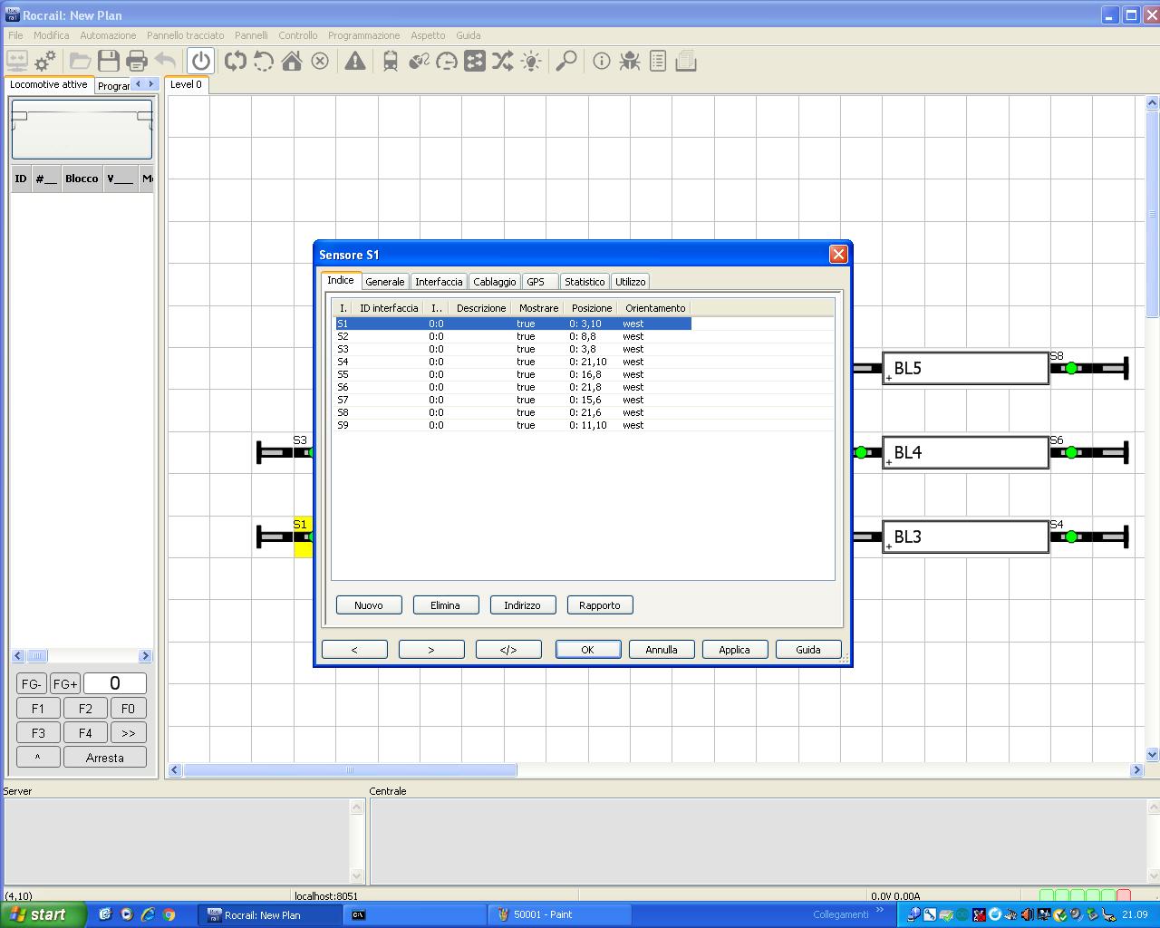
Task: Click the crossed arrows switch icon
Action: coord(503,61)
